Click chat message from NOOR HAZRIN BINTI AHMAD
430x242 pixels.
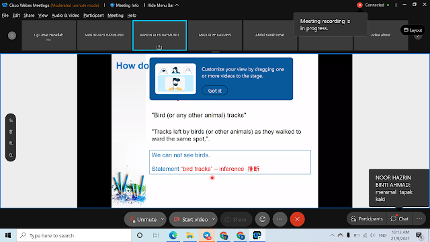398,188
